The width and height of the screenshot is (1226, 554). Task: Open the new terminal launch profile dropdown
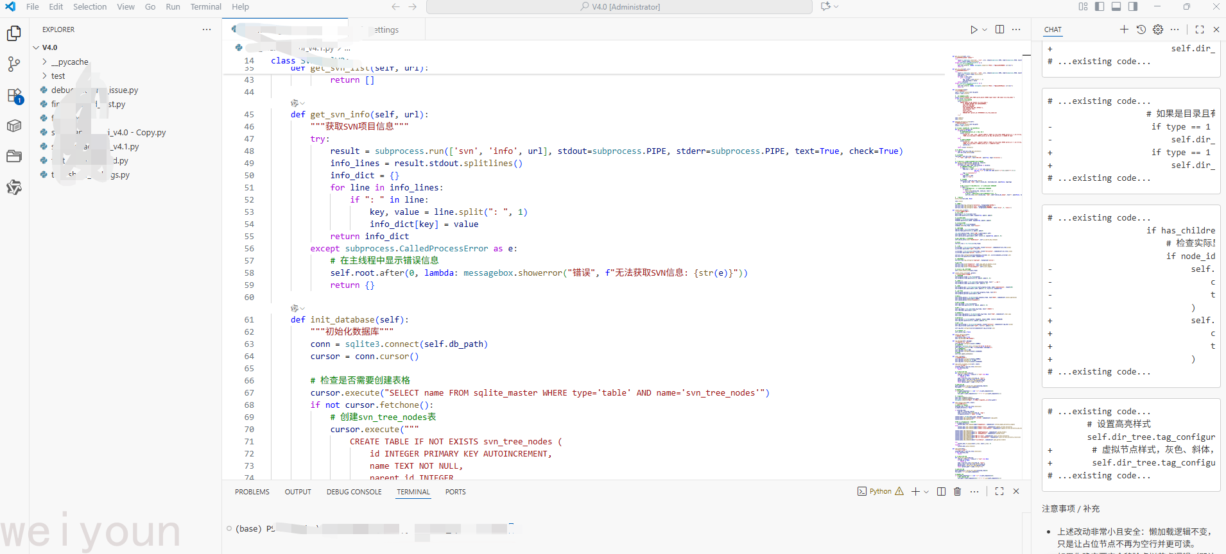coord(926,492)
